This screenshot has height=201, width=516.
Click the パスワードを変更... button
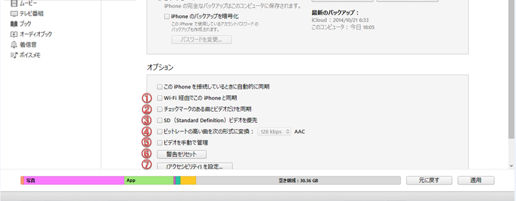pos(201,40)
